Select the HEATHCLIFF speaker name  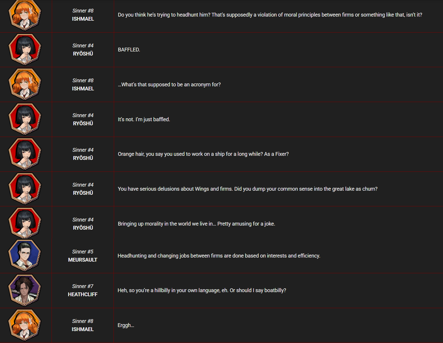(83, 294)
